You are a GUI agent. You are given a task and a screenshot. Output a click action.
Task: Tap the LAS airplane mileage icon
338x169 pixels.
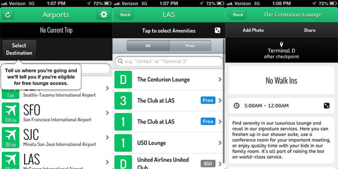pyautogui.click(x=11, y=160)
